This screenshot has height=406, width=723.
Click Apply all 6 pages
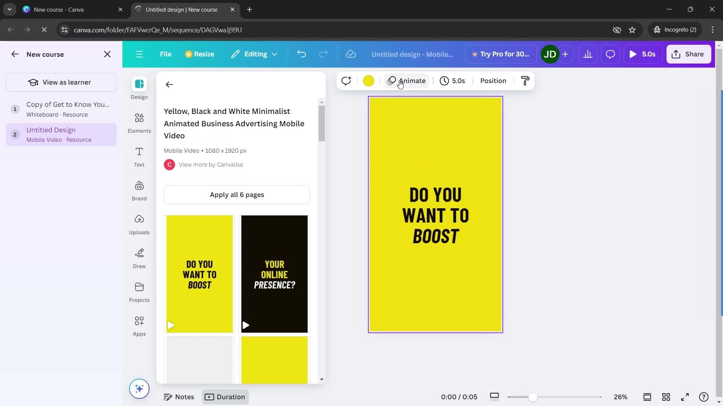[237, 195]
